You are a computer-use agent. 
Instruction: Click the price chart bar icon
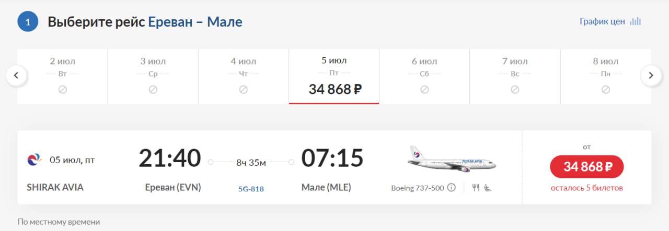636,21
